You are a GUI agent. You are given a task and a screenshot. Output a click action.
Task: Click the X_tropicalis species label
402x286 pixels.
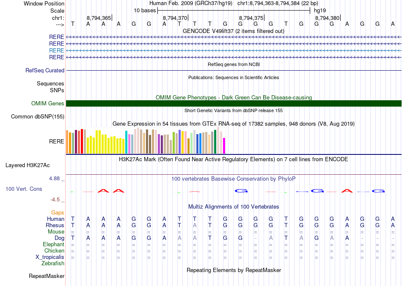pos(50,257)
